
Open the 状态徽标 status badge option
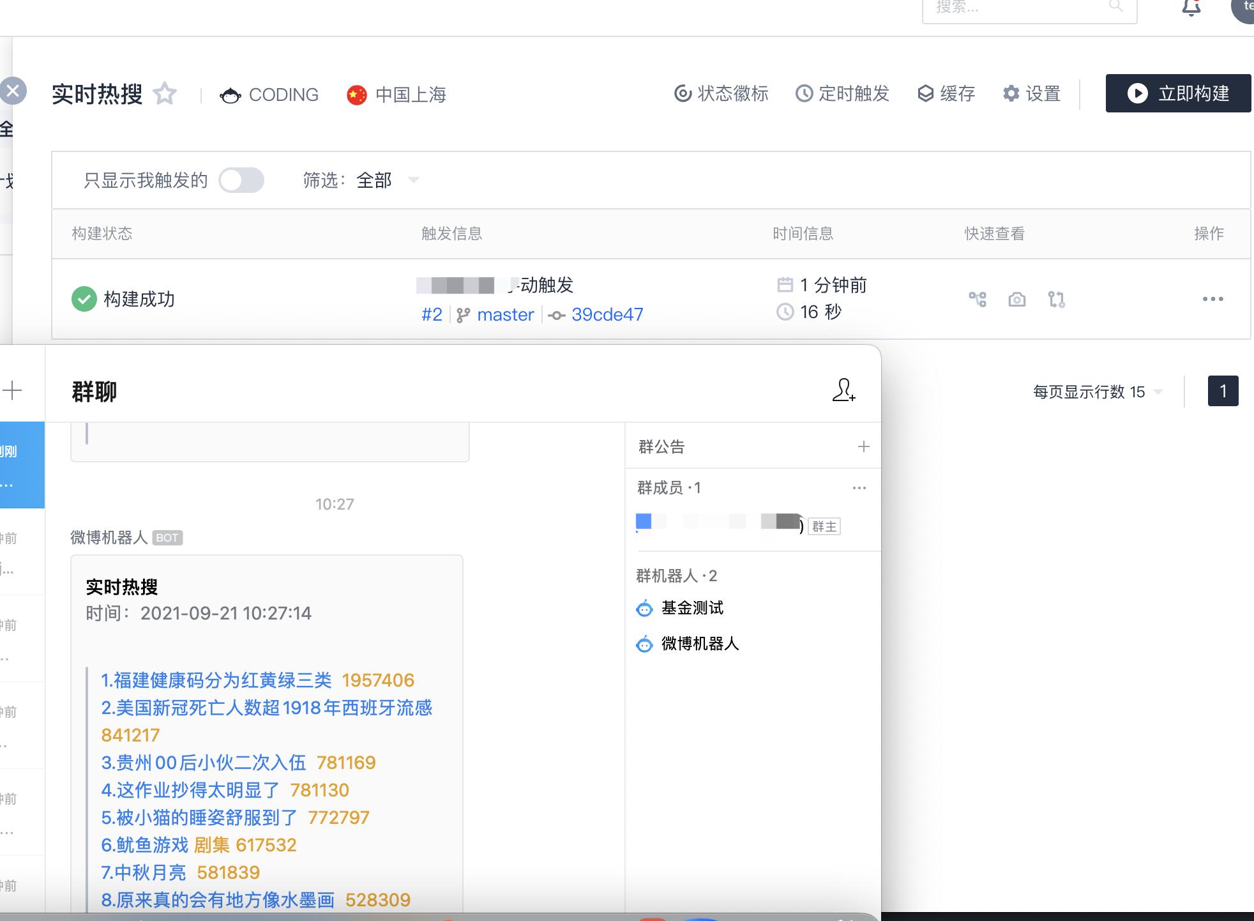click(x=721, y=94)
